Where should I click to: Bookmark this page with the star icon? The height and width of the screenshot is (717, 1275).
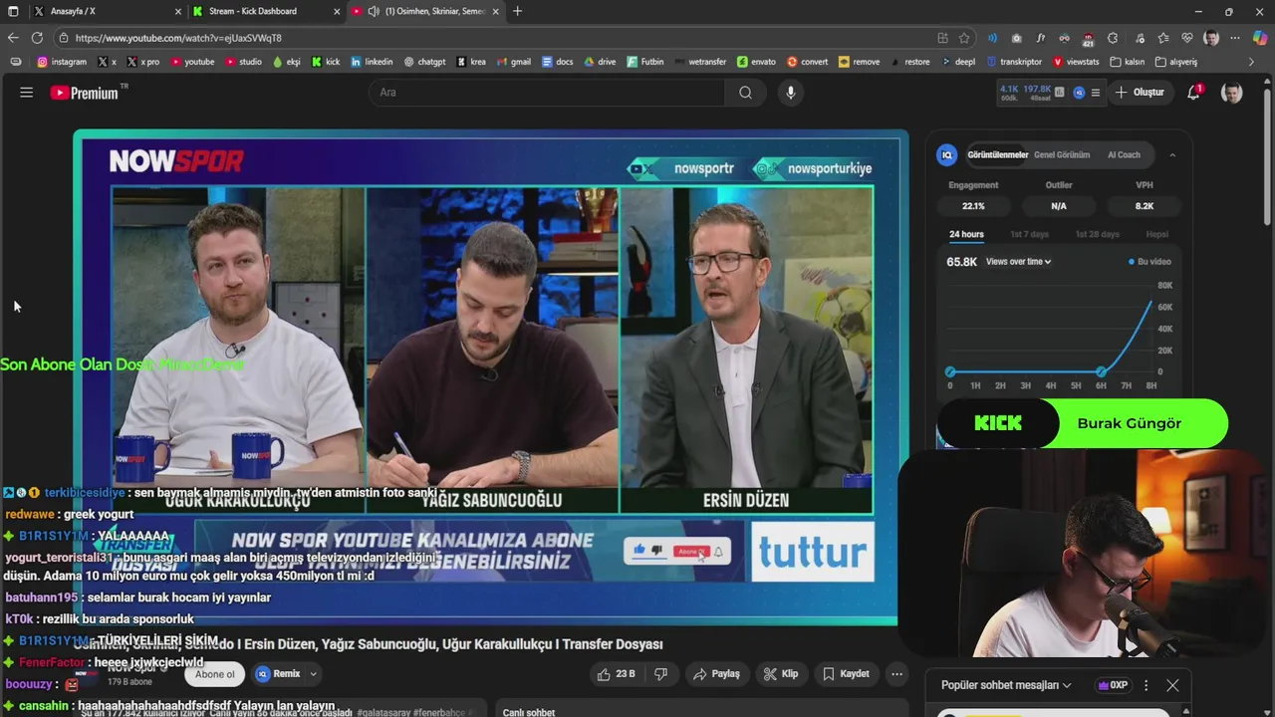tap(964, 38)
